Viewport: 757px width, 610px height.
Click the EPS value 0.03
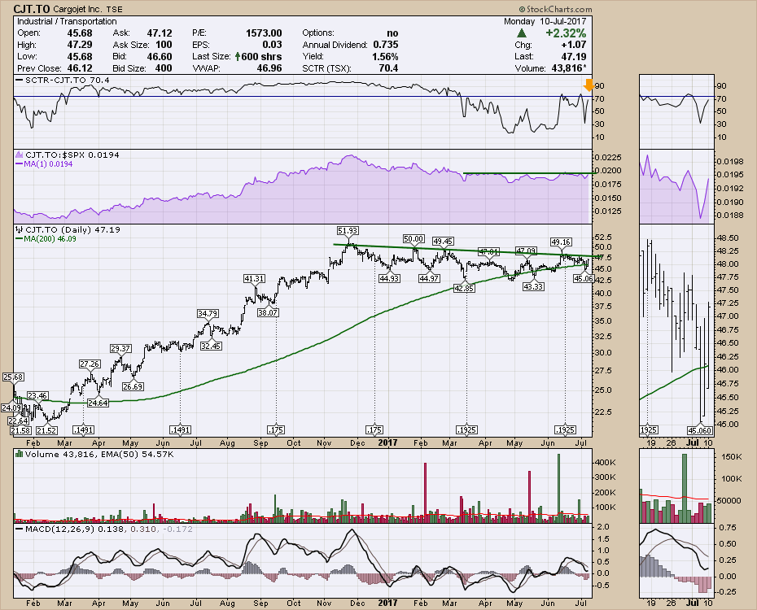coord(273,45)
